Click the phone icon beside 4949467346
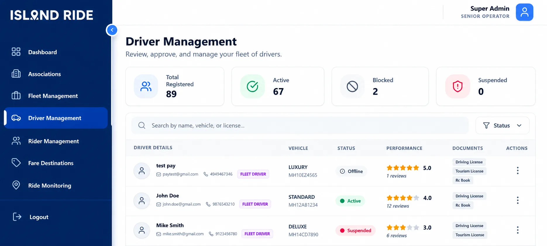Viewport: 547px width, 246px height. (x=206, y=174)
